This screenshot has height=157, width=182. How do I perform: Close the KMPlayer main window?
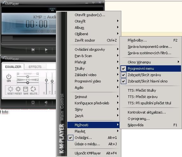tap(100, 3)
